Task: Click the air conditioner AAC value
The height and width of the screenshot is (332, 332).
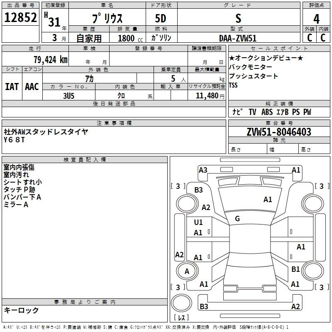Action: pos(32,87)
